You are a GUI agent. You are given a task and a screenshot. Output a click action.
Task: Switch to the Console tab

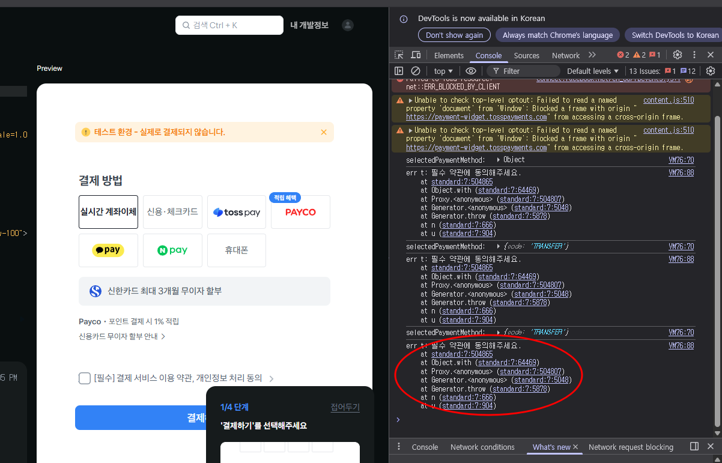pyautogui.click(x=488, y=55)
